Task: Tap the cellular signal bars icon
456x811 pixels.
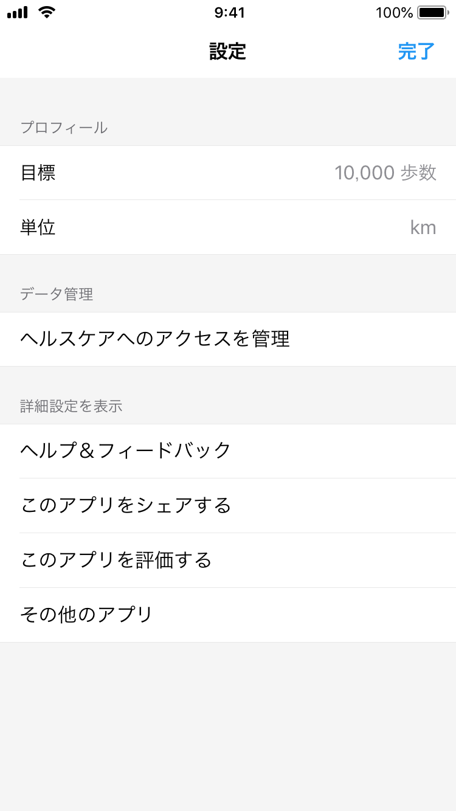Action: [x=17, y=12]
